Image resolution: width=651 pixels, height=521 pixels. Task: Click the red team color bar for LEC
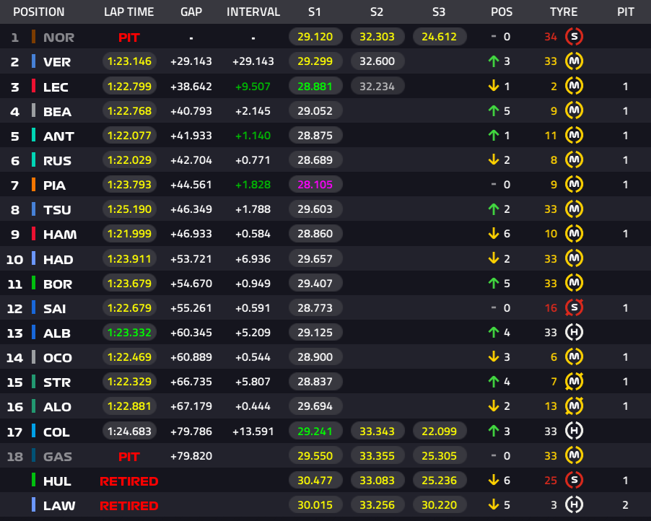tap(34, 86)
